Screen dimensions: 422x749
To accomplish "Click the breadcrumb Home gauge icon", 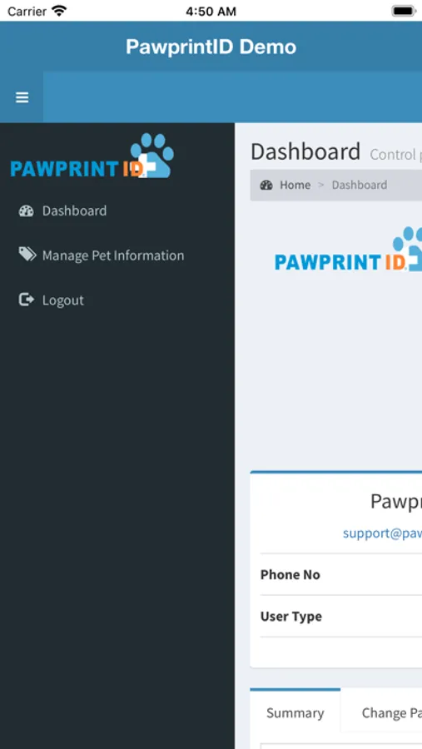I will point(266,185).
